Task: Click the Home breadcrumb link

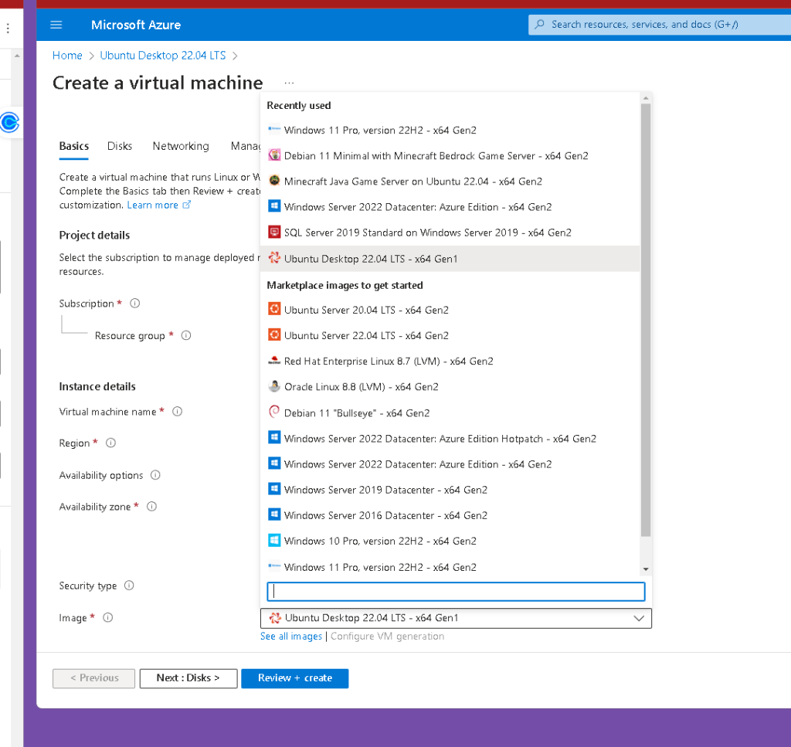Action: click(67, 56)
